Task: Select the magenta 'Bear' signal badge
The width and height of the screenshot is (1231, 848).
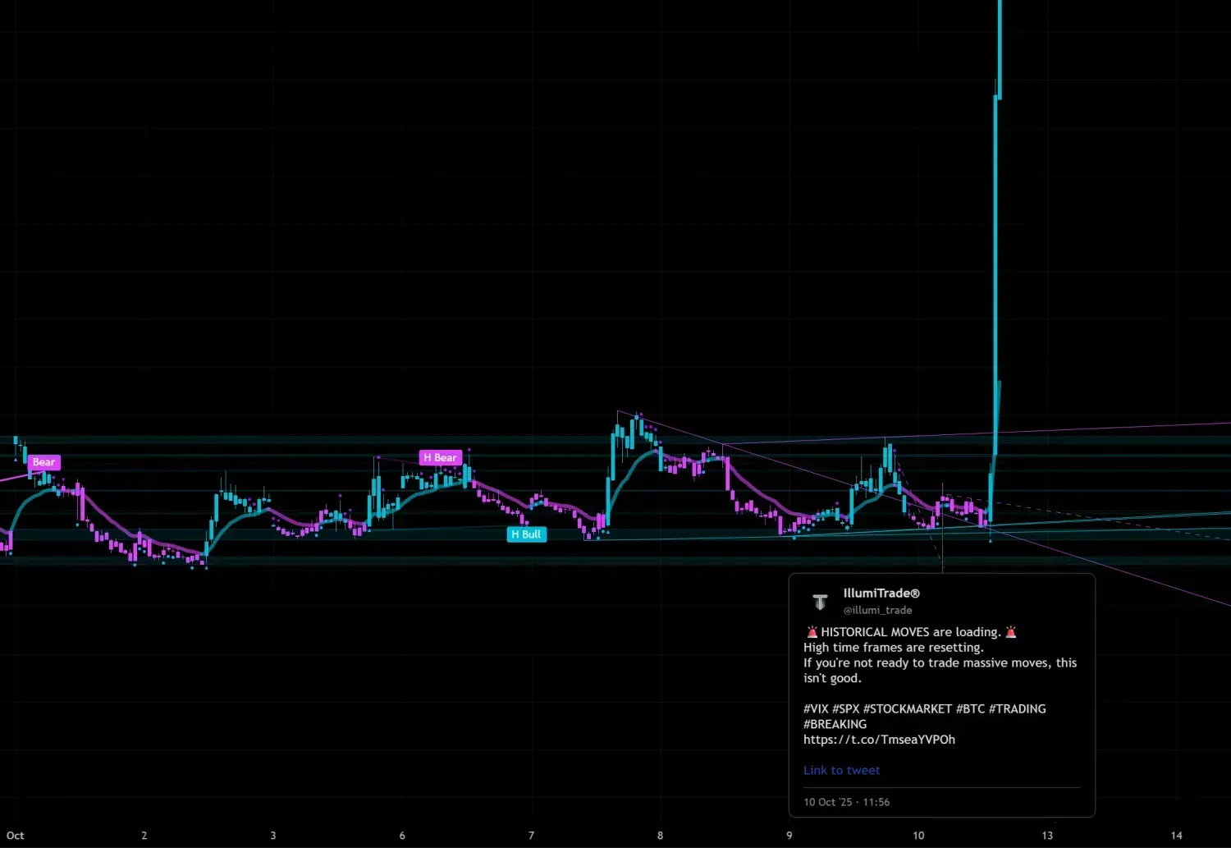Action: [43, 461]
